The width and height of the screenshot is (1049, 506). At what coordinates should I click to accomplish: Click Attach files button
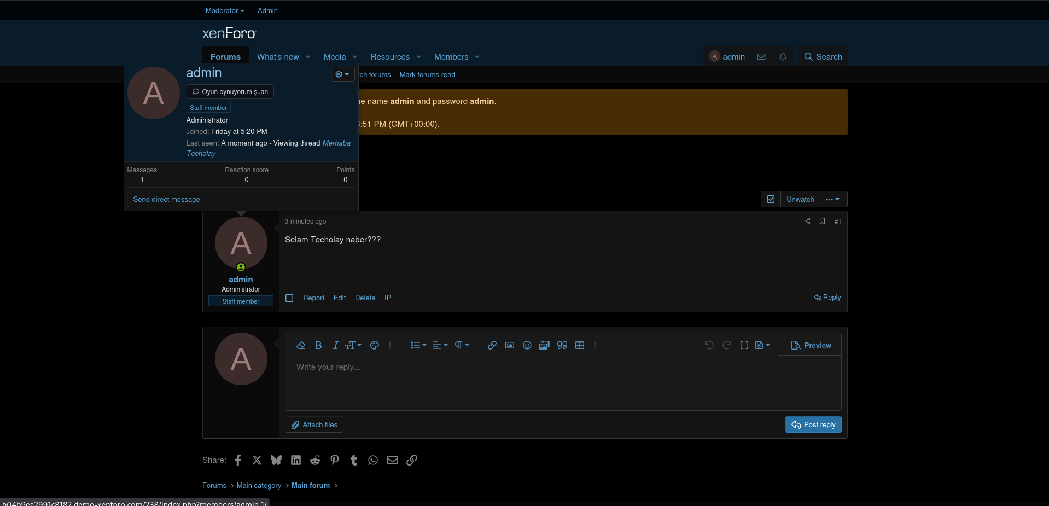tap(314, 424)
